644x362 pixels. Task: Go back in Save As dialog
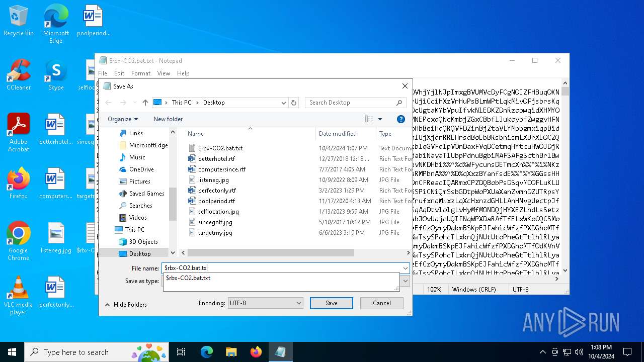[108, 103]
